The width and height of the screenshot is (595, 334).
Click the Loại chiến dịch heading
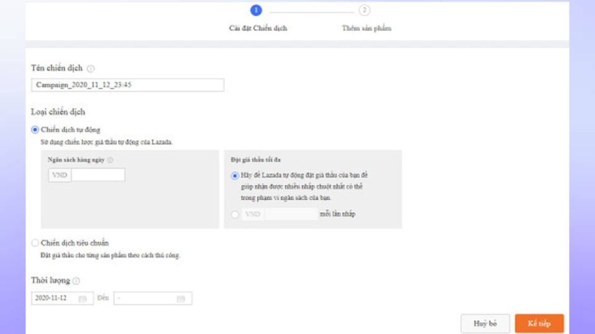(58, 112)
